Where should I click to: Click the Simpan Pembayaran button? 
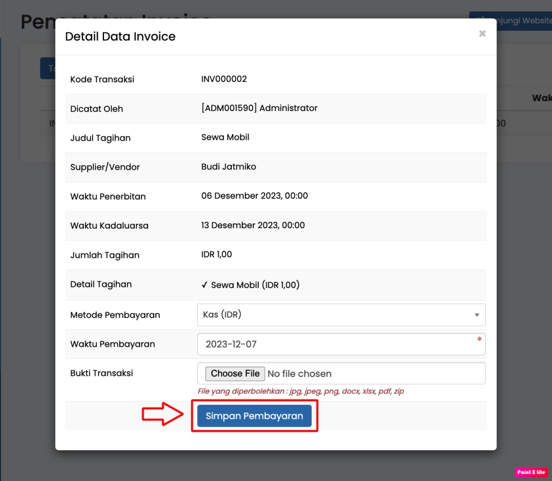pos(254,416)
